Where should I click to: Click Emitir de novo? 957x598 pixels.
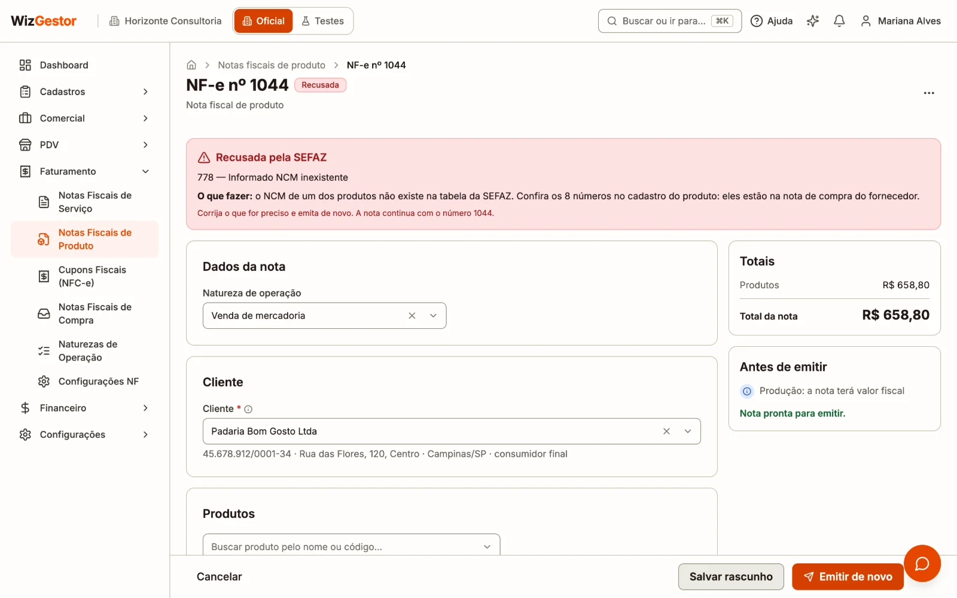848,576
